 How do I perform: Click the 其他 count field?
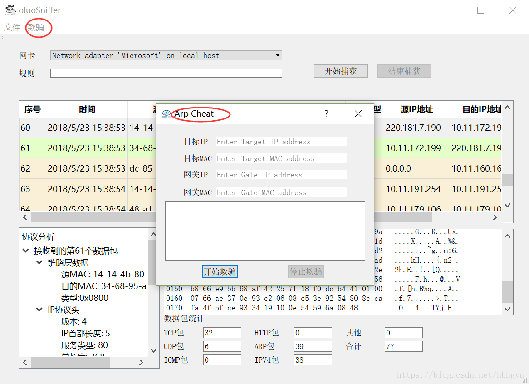coord(403,333)
